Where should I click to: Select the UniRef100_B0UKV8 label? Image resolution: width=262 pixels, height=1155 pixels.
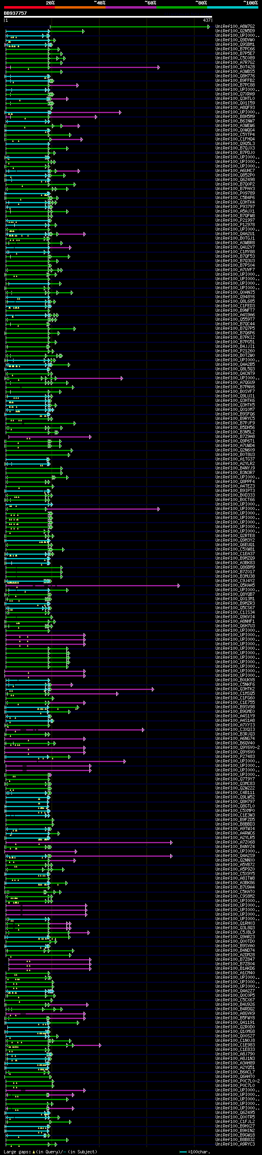click(x=235, y=680)
